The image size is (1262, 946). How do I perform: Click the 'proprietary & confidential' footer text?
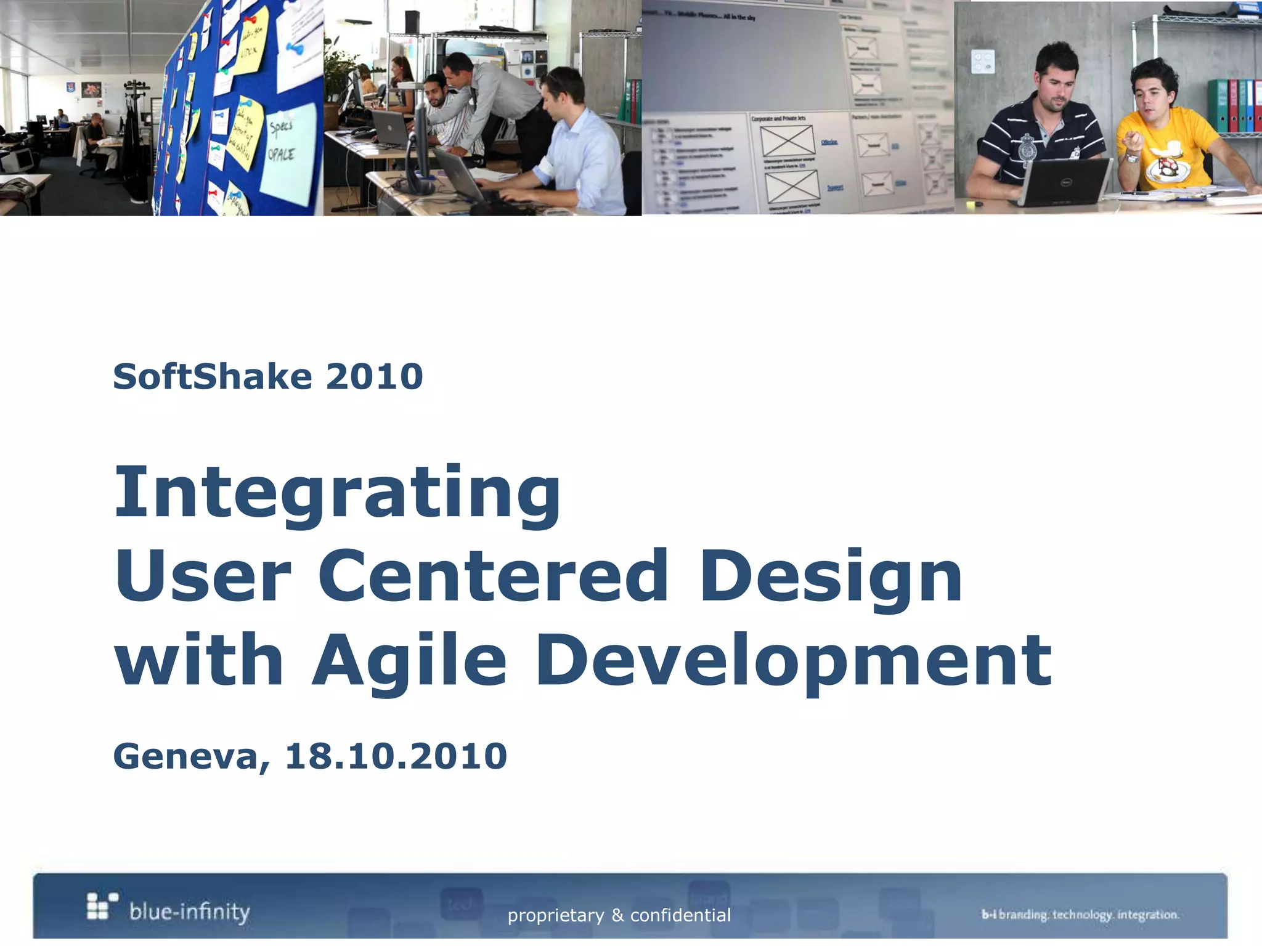[x=619, y=916]
